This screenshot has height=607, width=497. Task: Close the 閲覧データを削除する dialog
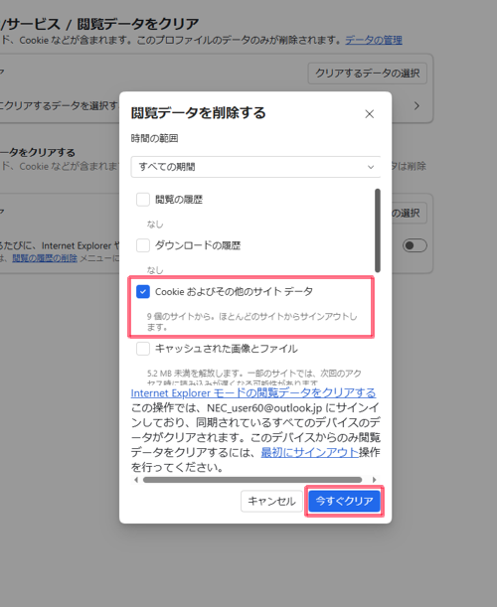[369, 114]
